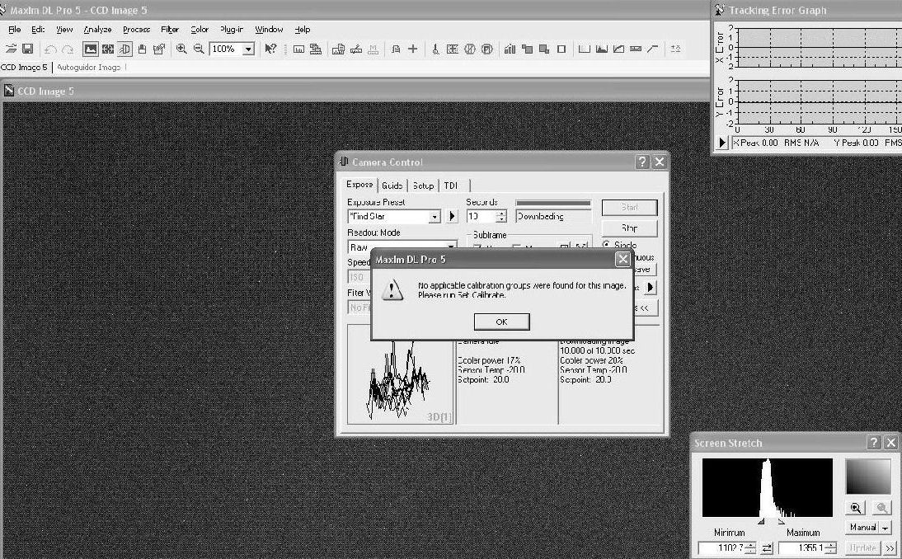Click the Maximum spinner arrows in Screen Stretch
The height and width of the screenshot is (559, 902).
[830, 548]
